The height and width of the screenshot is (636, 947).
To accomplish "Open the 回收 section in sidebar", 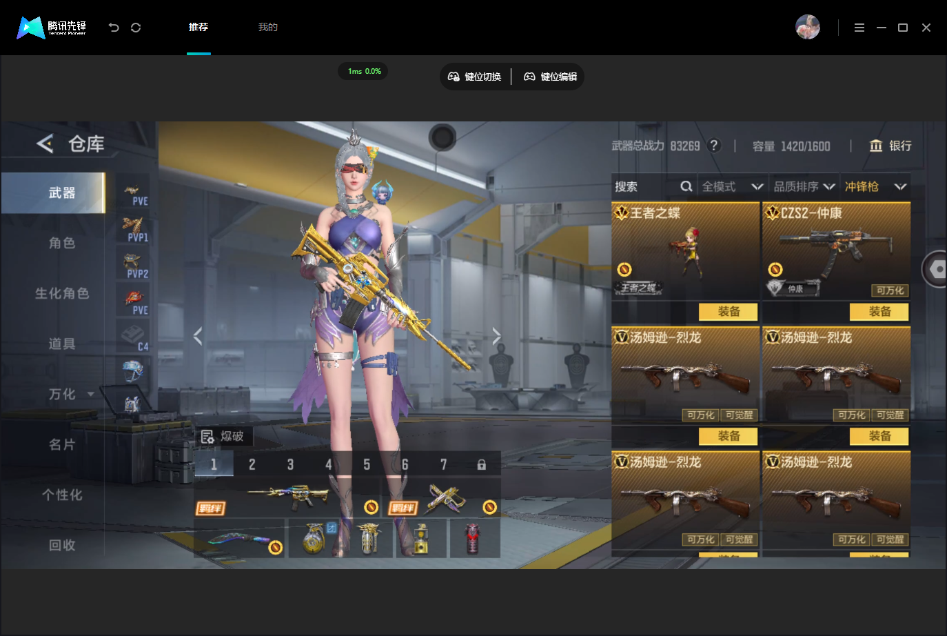I will pyautogui.click(x=62, y=545).
